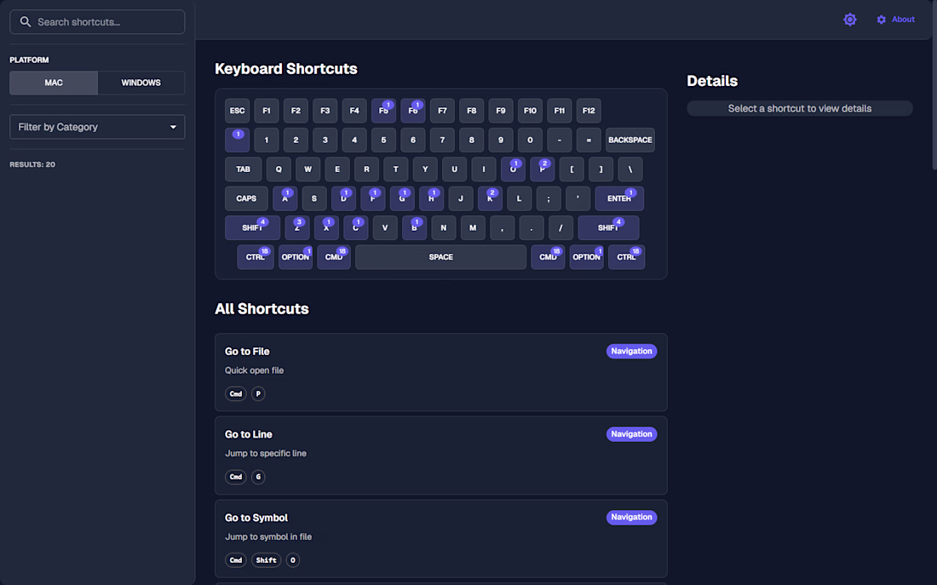
Task: Click the gear icon beside About
Action: click(x=882, y=20)
